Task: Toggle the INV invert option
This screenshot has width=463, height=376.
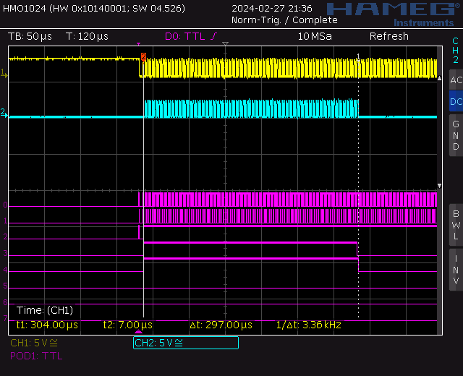Action: point(456,268)
